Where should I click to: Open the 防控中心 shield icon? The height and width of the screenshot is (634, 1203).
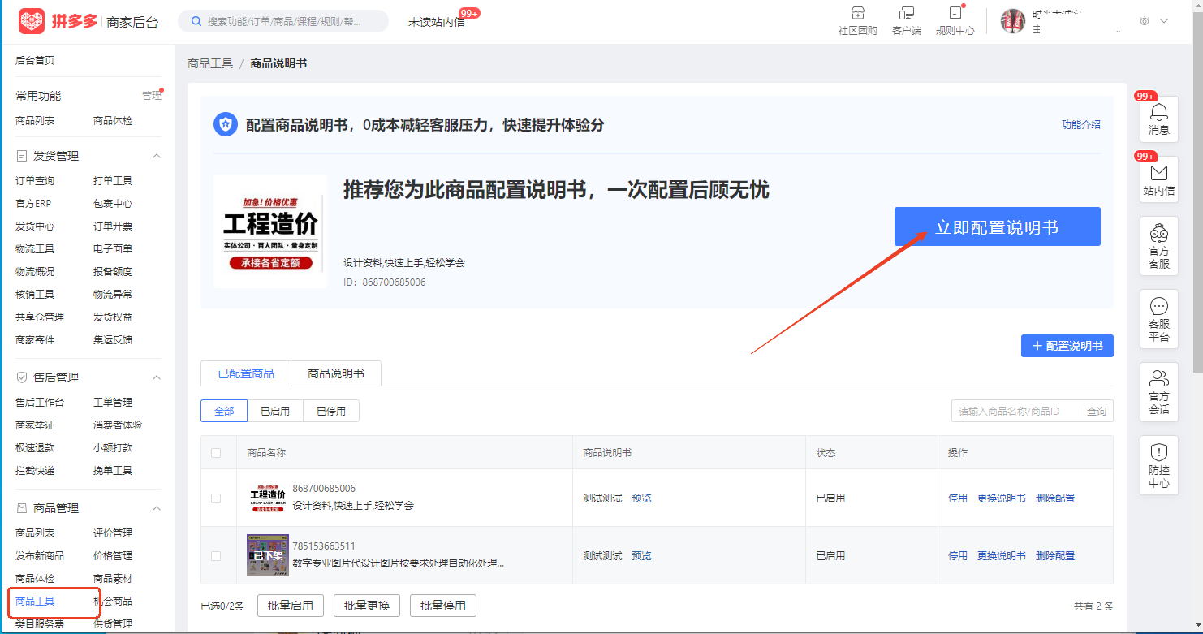tap(1159, 465)
